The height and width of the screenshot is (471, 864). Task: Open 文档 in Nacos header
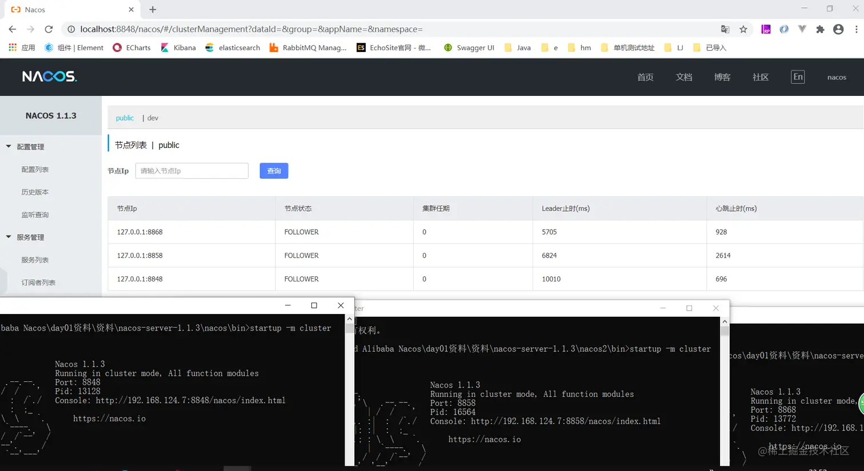pyautogui.click(x=684, y=77)
